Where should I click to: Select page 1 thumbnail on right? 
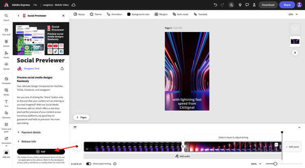coord(295,29)
